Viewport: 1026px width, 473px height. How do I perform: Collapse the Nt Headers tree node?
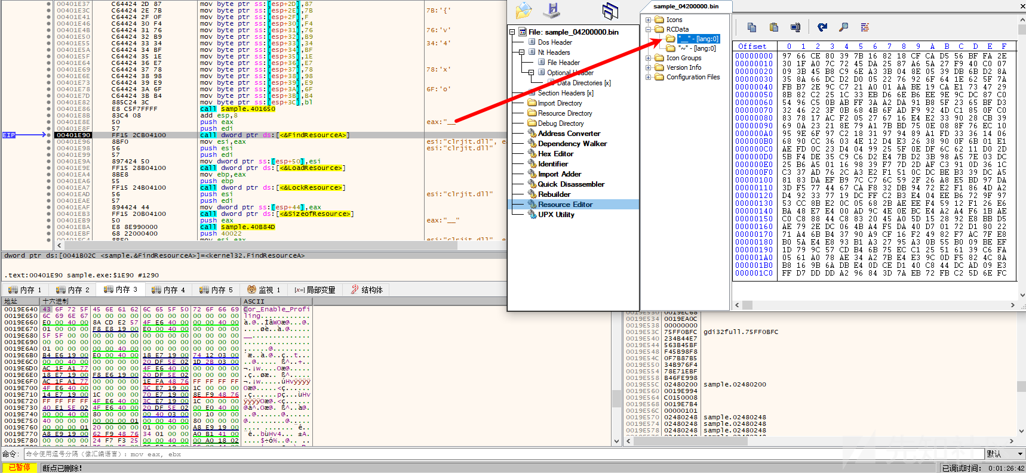(x=522, y=52)
